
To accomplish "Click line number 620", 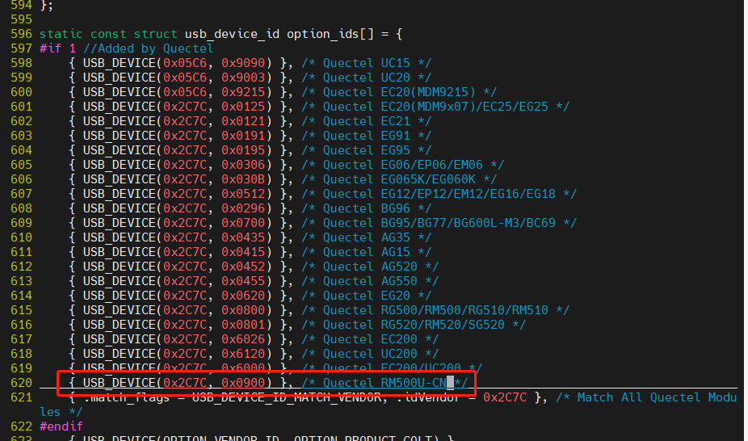I will 22,383.
